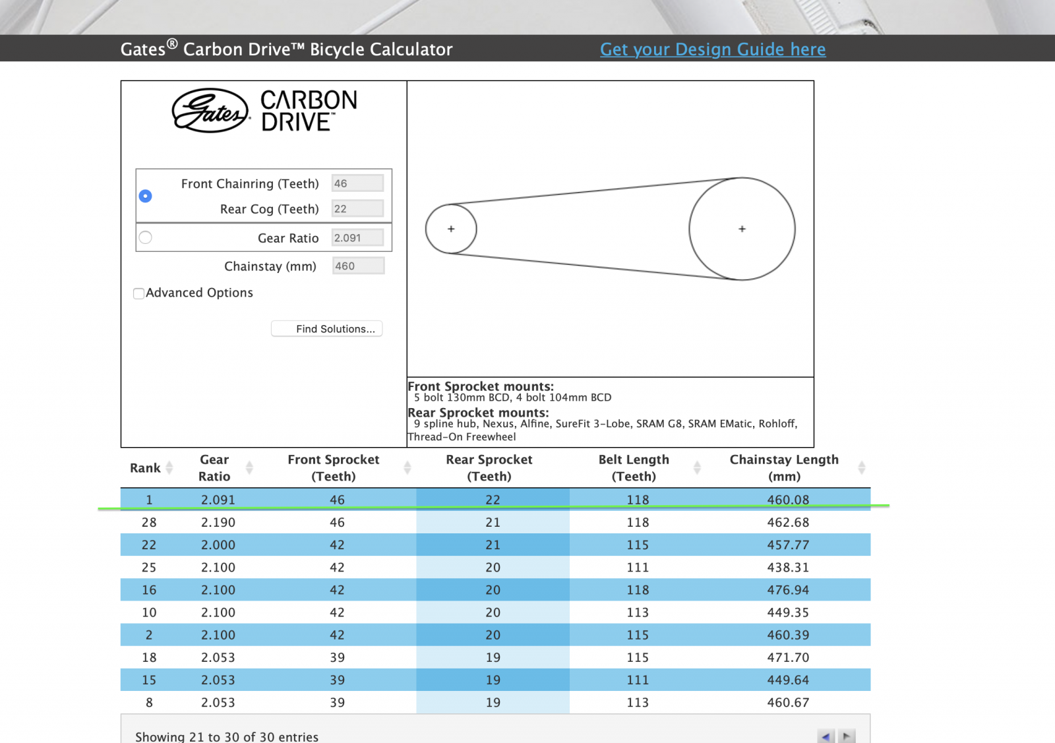Open the Get your Design Guide link
This screenshot has width=1055, height=743.
(712, 49)
